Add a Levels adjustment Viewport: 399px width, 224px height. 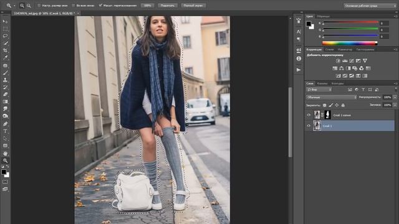pos(345,61)
